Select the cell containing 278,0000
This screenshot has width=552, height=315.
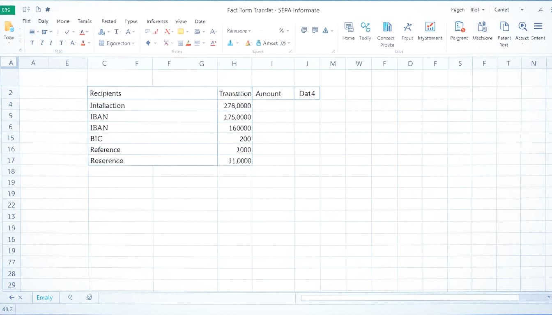235,105
